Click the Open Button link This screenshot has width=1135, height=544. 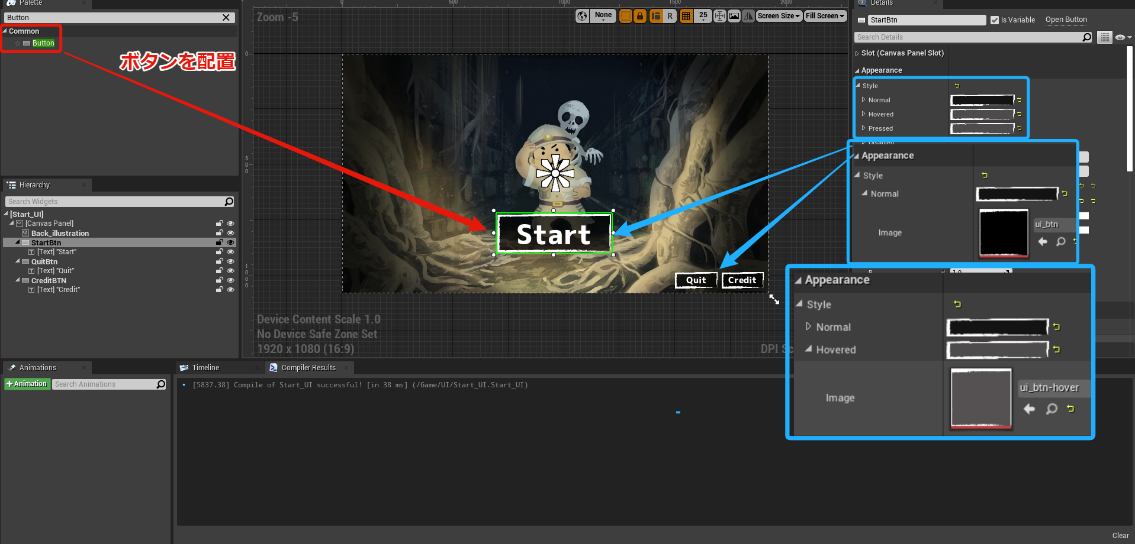coord(1066,20)
